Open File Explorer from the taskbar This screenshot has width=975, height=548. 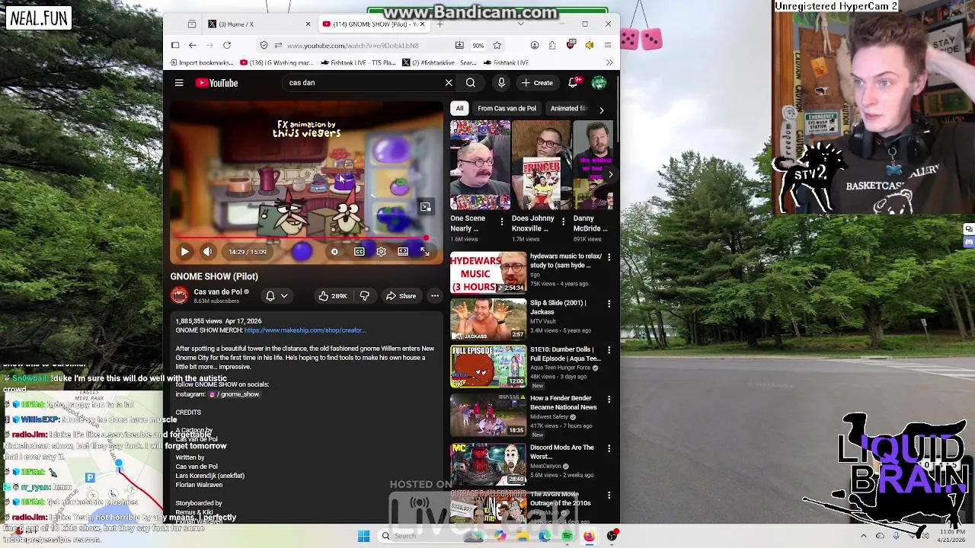click(523, 536)
